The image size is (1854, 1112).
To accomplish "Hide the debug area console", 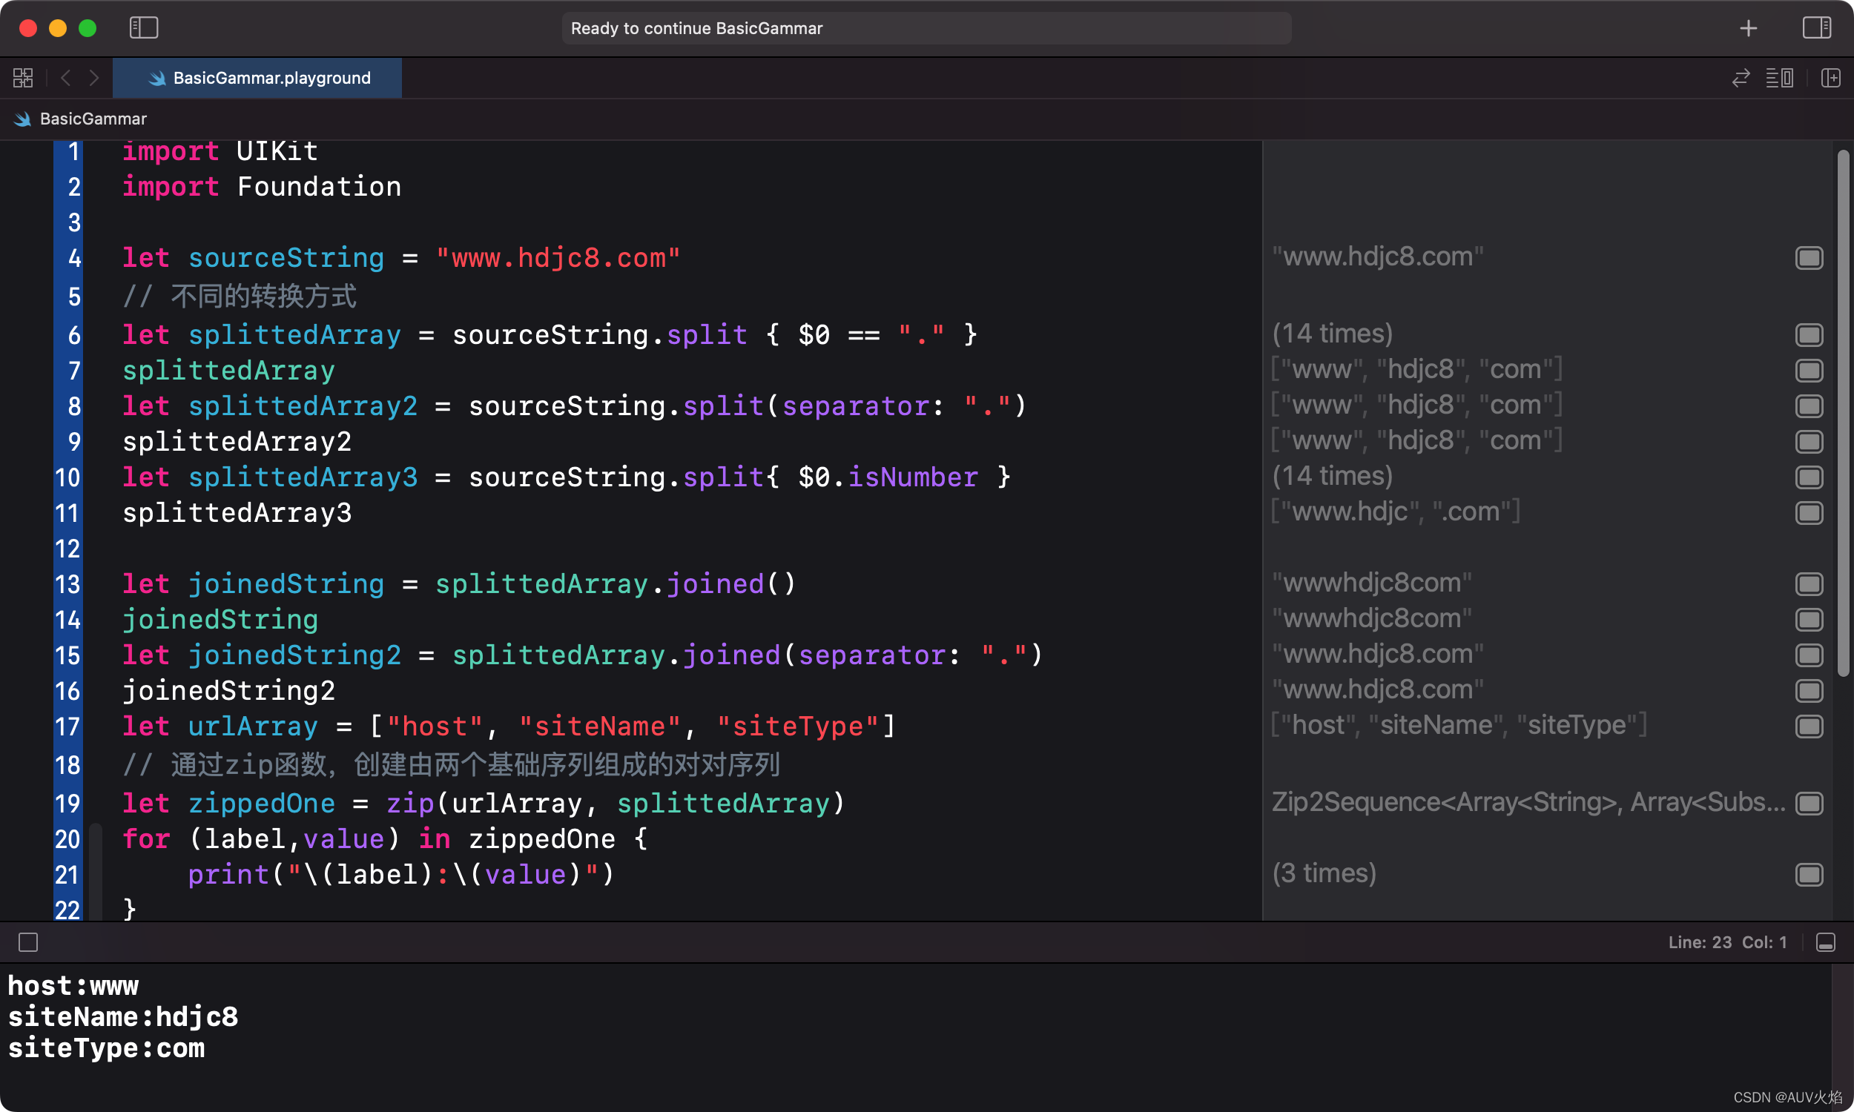I will click(1826, 942).
